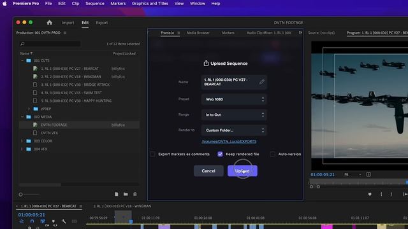Open the Audio Clip Mixer tab

coord(269,33)
